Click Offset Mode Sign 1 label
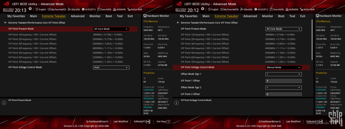 (191, 74)
